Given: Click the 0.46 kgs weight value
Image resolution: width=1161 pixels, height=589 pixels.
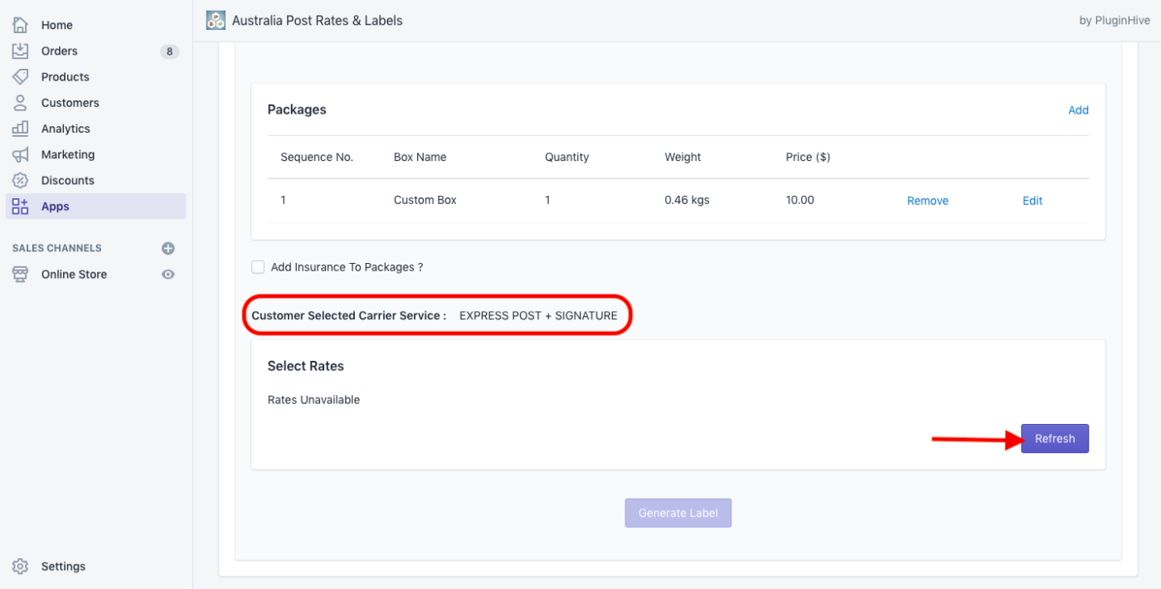Looking at the screenshot, I should 687,200.
